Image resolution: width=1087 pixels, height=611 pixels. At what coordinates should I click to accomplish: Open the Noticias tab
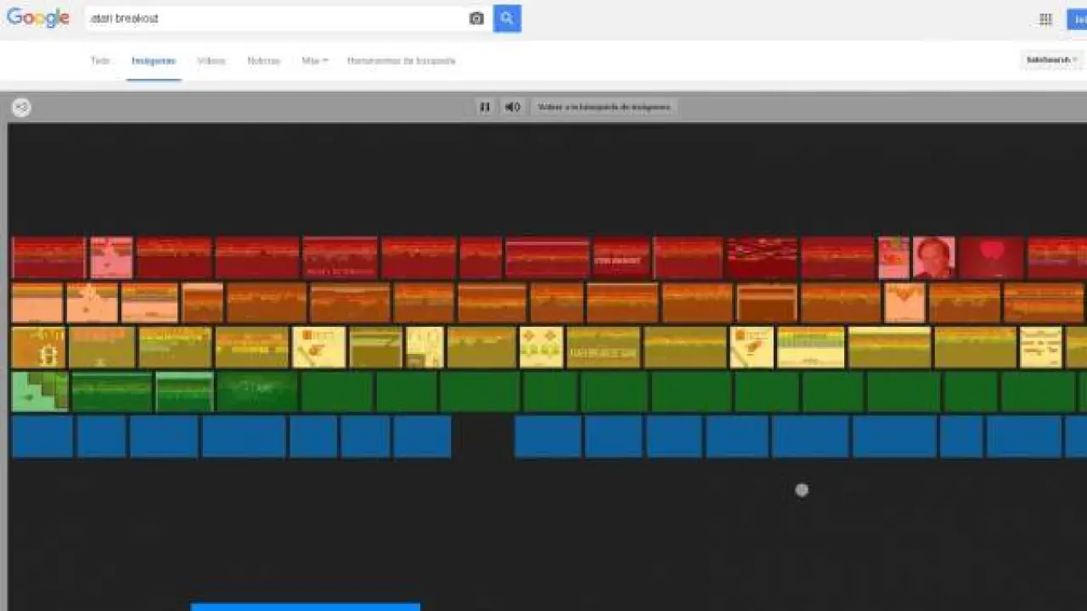pos(263,61)
